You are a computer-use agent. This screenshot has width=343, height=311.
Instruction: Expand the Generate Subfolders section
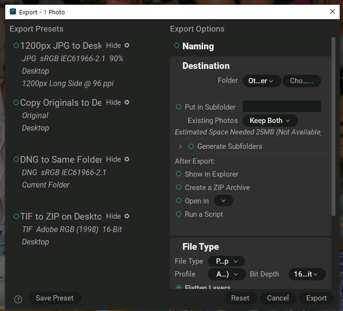point(180,146)
